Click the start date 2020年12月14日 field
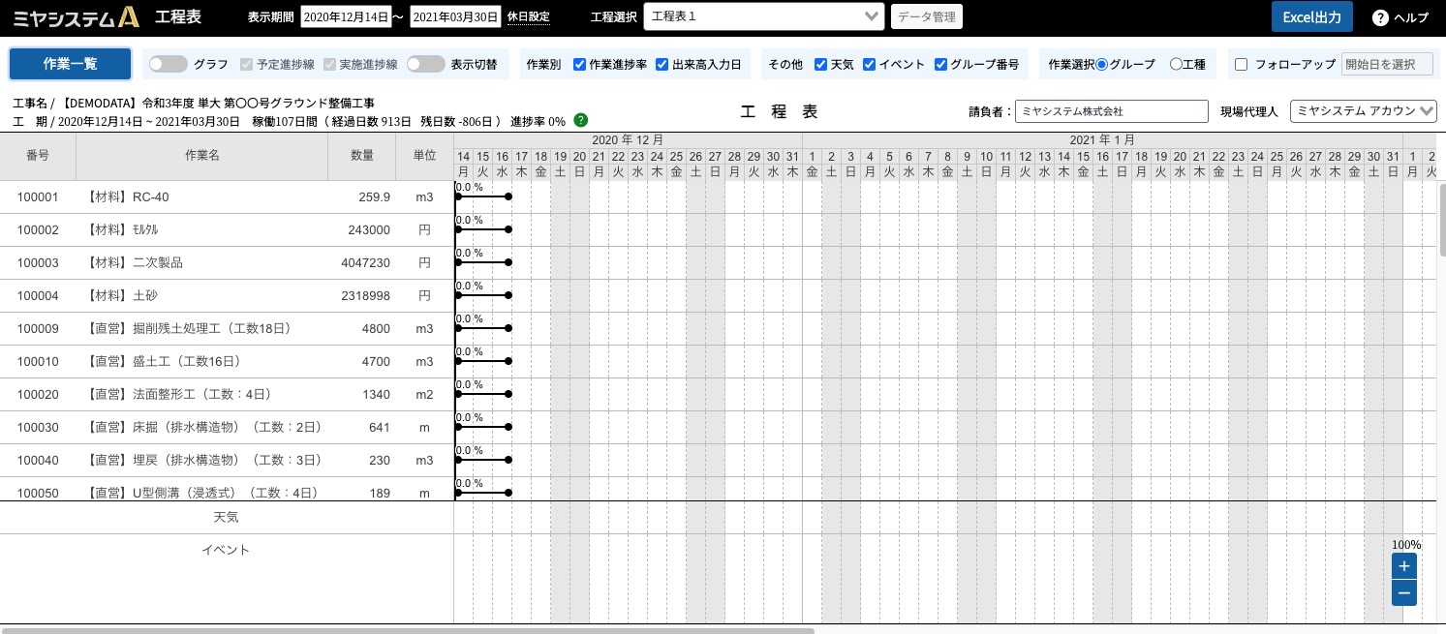Screen dimensions: 1446x634 tap(346, 16)
